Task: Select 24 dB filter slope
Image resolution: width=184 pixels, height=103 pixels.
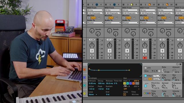Action: coord(150,79)
